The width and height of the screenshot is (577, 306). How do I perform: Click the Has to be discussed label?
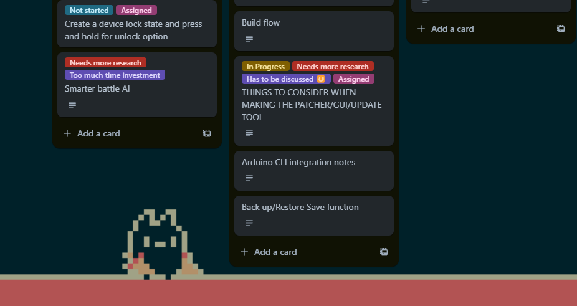(x=285, y=79)
